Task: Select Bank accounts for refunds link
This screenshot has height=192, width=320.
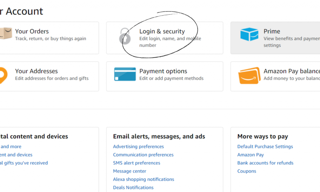Action: coord(265,163)
